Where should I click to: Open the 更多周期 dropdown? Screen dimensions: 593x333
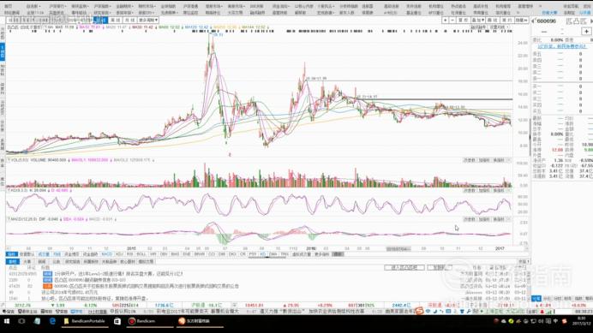pyautogui.click(x=148, y=20)
